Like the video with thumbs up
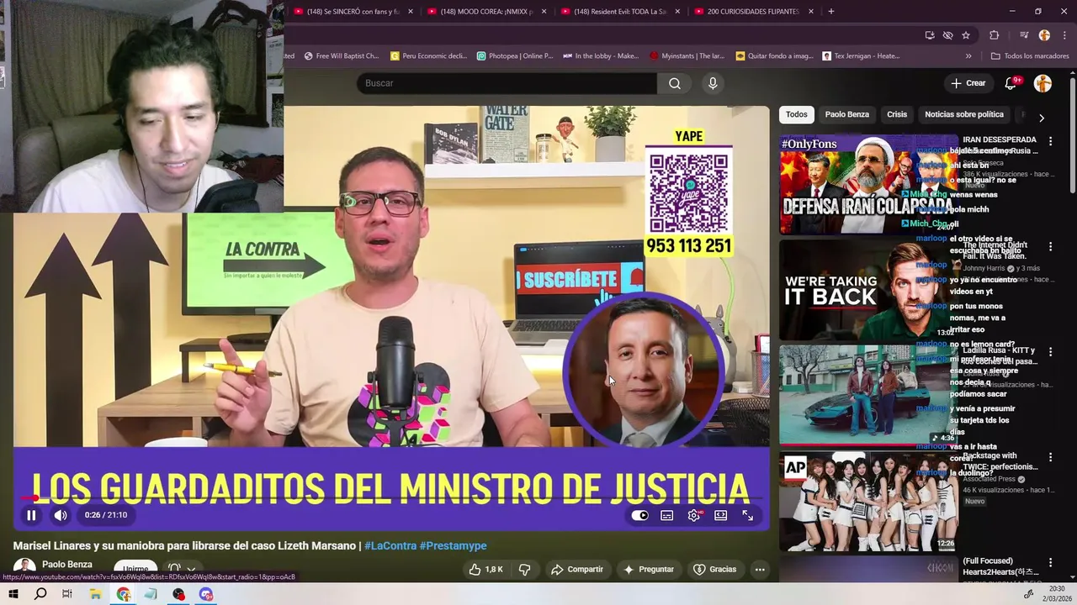 click(x=485, y=569)
